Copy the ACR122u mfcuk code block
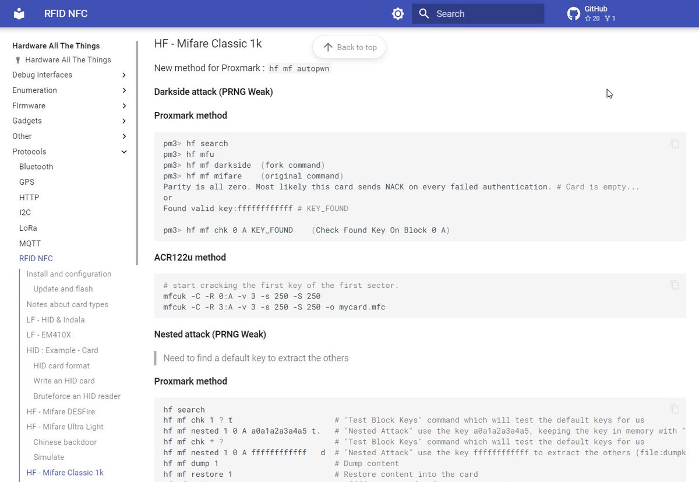699x482 pixels. pos(675,285)
